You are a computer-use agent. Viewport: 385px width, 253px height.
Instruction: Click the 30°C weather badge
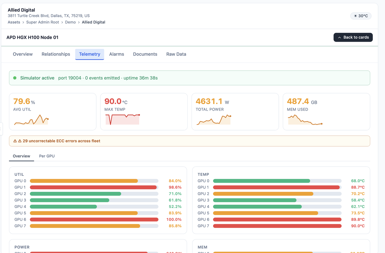361,16
